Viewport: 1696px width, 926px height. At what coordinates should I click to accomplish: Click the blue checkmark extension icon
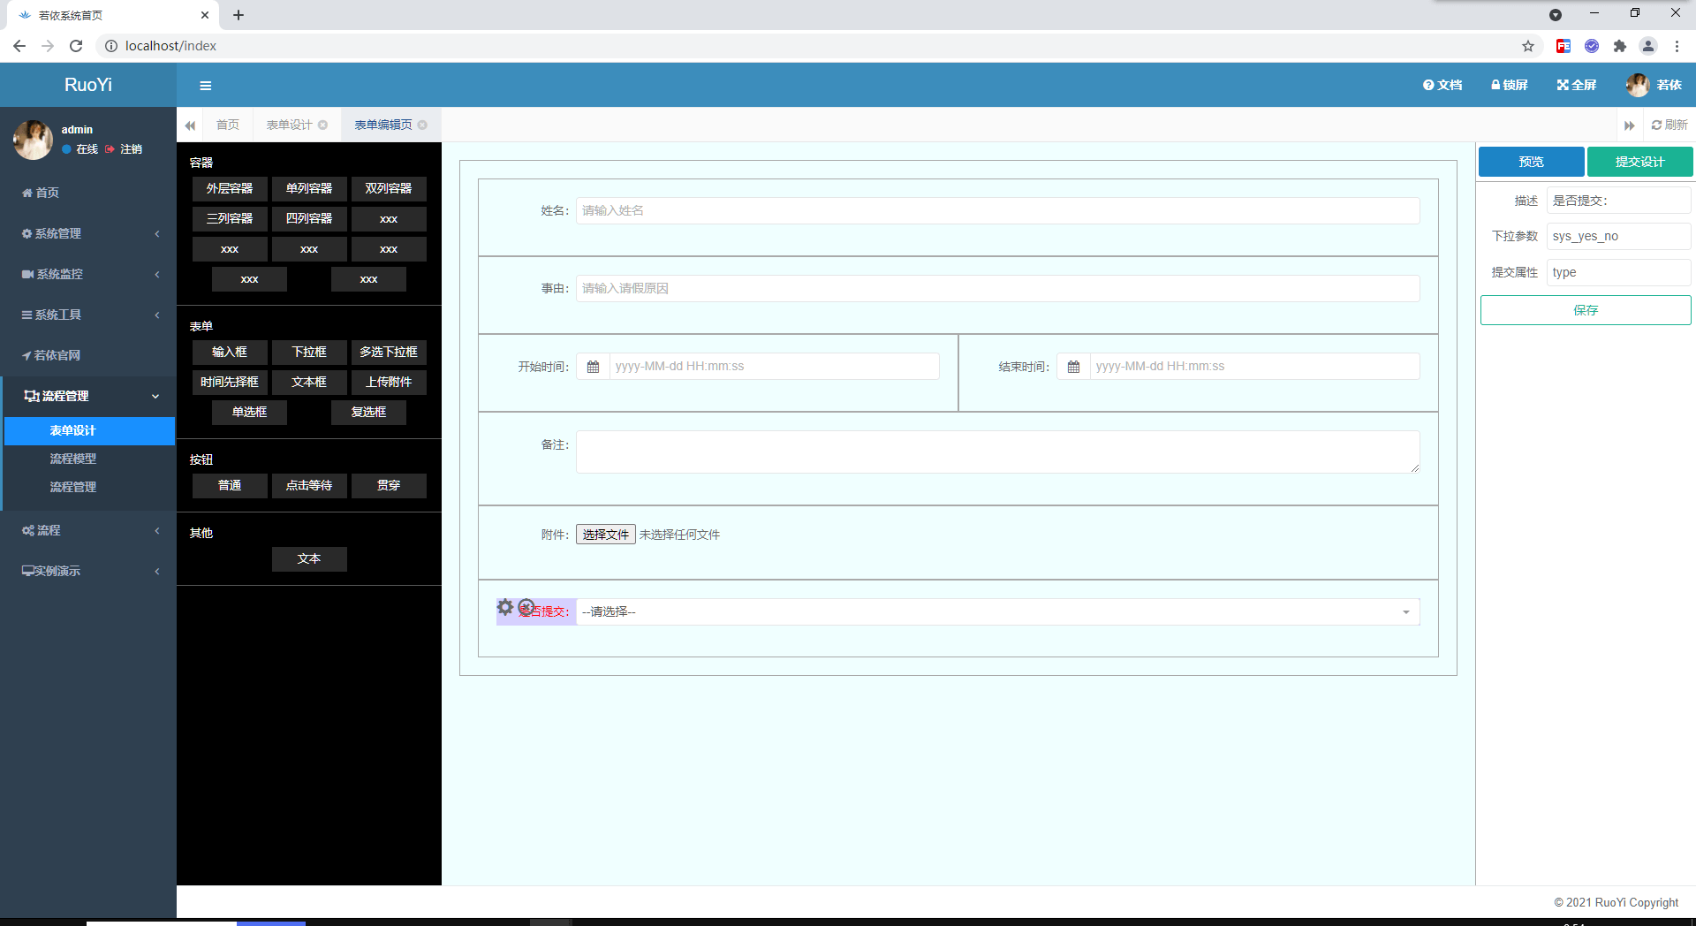[1592, 46]
